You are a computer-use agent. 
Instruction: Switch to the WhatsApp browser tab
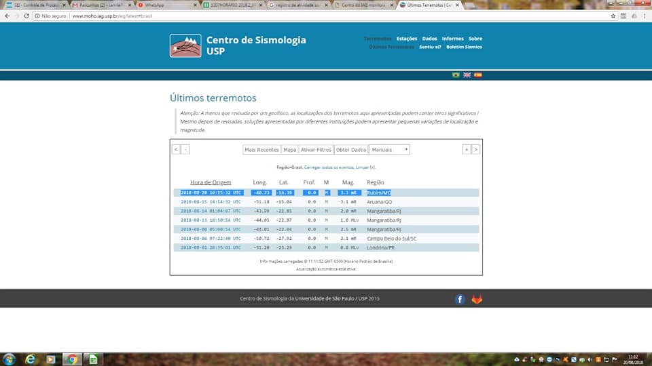[166, 5]
